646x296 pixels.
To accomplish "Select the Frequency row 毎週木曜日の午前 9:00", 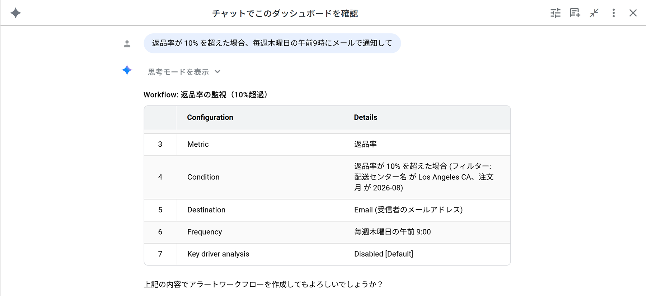I will 392,232.
